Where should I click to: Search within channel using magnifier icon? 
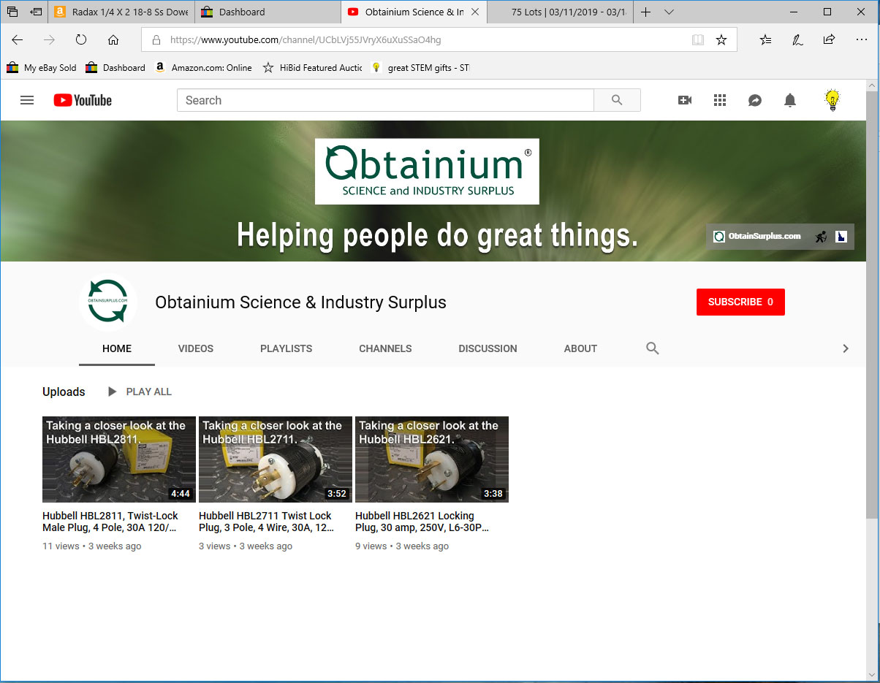point(653,348)
